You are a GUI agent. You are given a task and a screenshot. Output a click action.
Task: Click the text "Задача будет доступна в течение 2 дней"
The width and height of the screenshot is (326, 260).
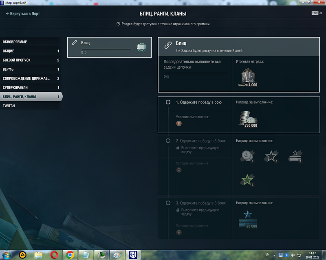pyautogui.click(x=212, y=51)
